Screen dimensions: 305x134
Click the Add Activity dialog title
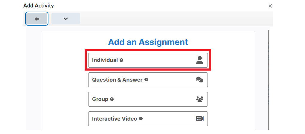(39, 6)
